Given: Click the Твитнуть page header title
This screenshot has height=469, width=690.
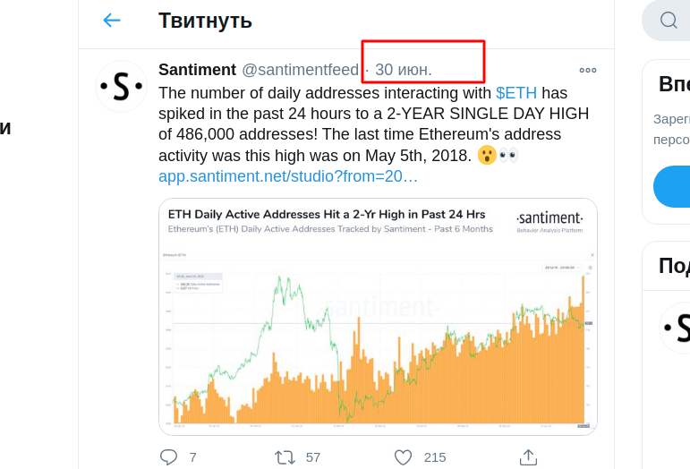Looking at the screenshot, I should (x=205, y=21).
